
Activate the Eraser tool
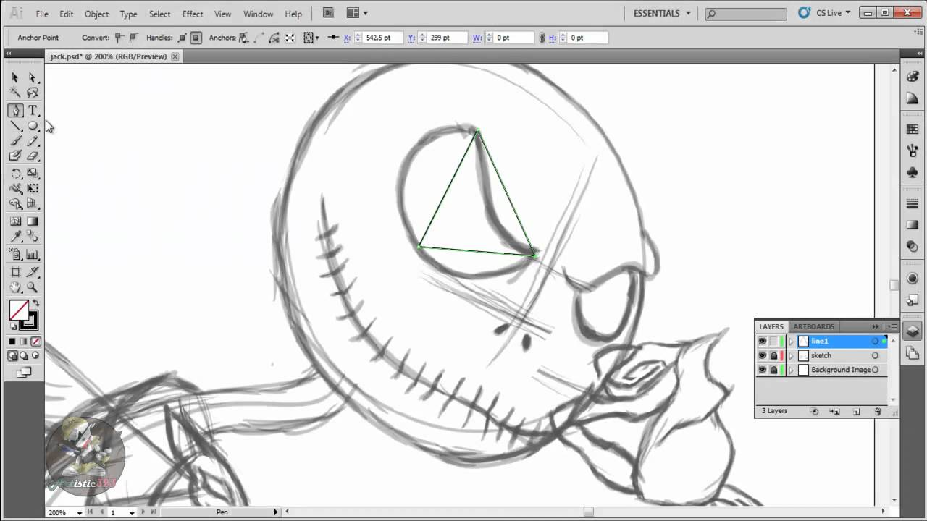[x=33, y=156]
